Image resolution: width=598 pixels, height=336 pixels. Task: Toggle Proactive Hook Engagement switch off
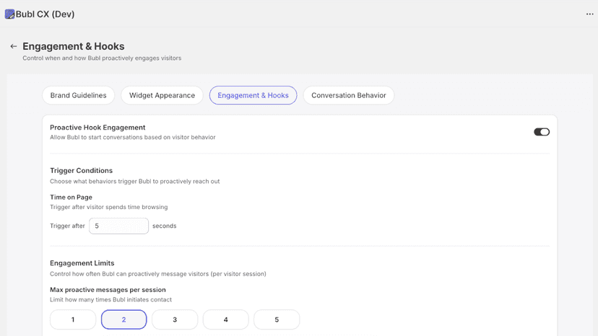[x=542, y=132]
